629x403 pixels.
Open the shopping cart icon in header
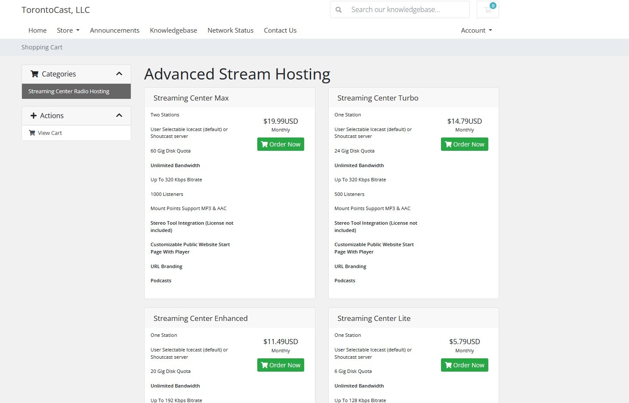coord(487,10)
